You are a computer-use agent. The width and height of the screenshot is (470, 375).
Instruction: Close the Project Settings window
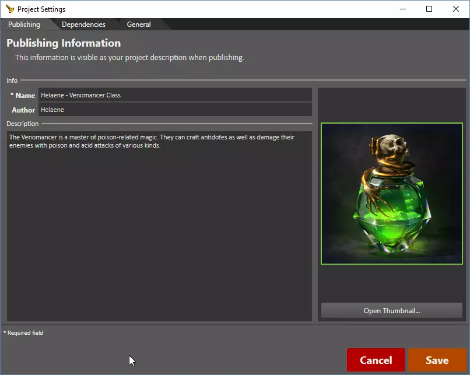(x=455, y=9)
